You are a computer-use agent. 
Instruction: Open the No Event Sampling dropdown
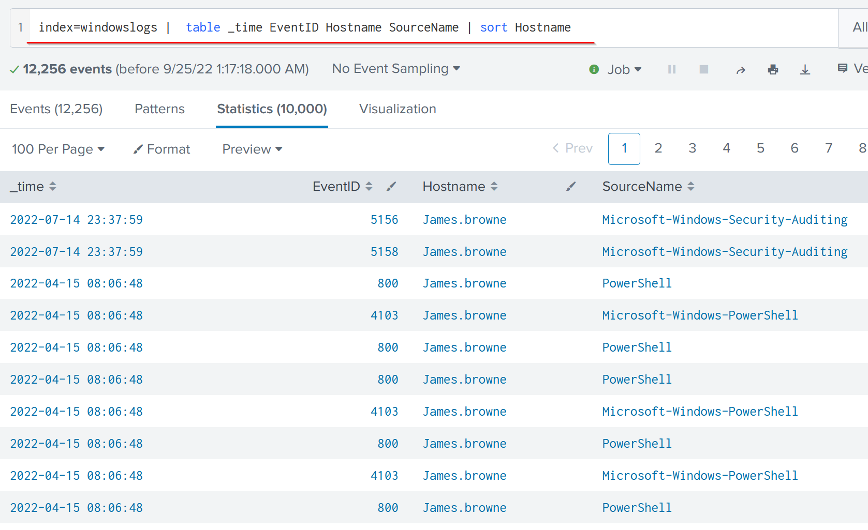point(396,68)
